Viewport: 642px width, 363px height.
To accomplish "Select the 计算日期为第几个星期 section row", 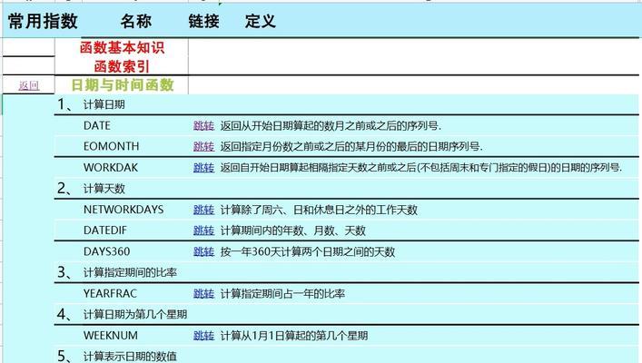I will click(x=346, y=314).
